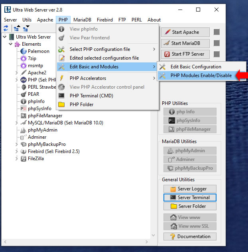Click the collapse tree toolbar icon
248x252 pixels.
(17, 29)
